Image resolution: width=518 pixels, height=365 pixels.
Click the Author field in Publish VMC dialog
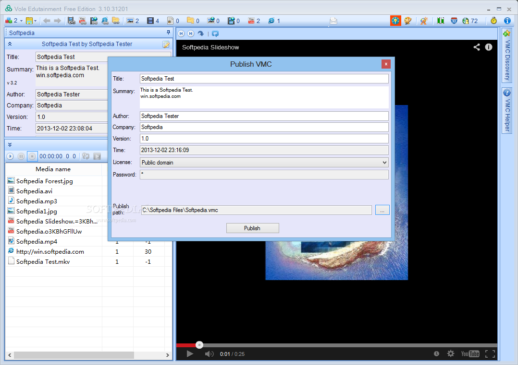point(264,116)
